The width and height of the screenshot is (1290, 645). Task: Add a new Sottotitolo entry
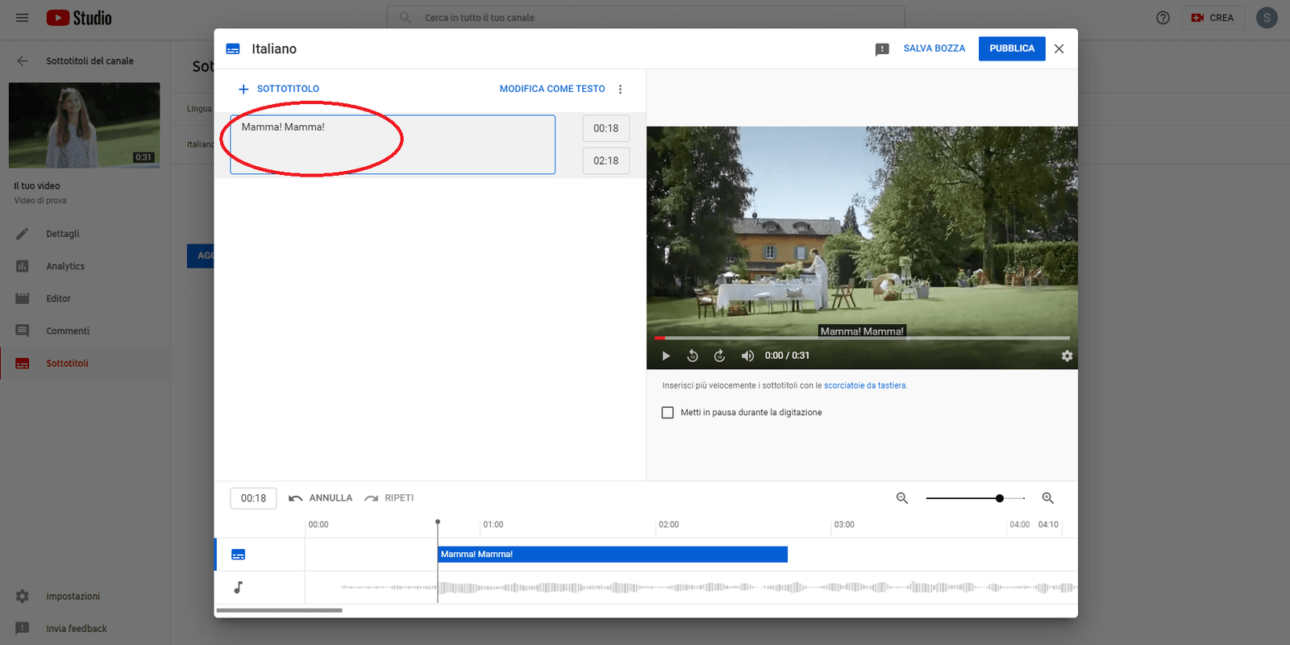[x=279, y=89]
